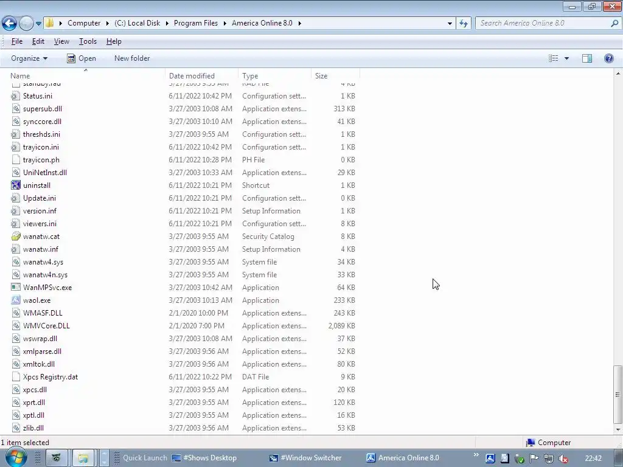The image size is (623, 467).
Task: Expand the arrow after Program Files breadcrumb
Action: [225, 23]
